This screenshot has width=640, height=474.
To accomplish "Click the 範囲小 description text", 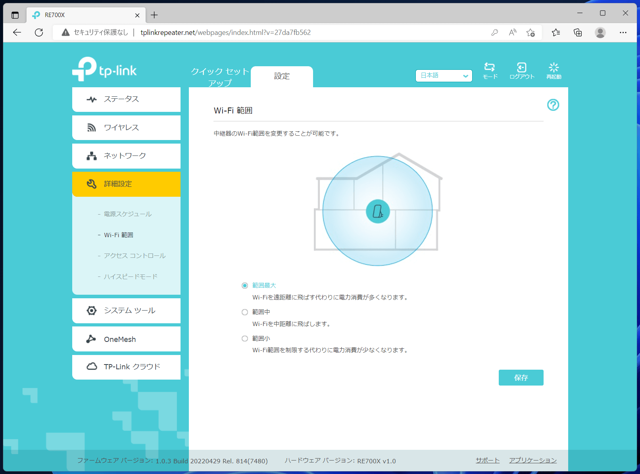I will pos(331,350).
